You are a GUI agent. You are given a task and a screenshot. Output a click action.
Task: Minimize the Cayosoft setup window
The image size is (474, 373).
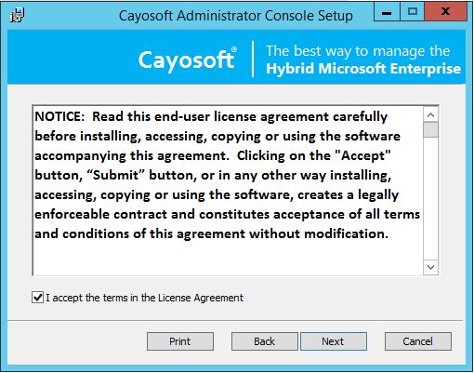click(x=387, y=12)
